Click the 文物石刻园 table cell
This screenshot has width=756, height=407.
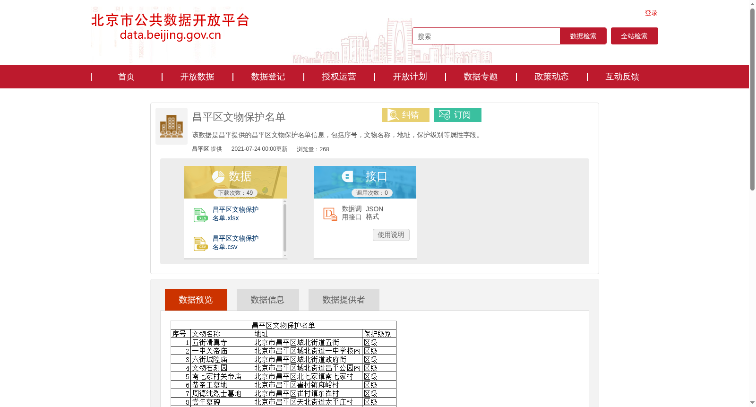click(222, 368)
